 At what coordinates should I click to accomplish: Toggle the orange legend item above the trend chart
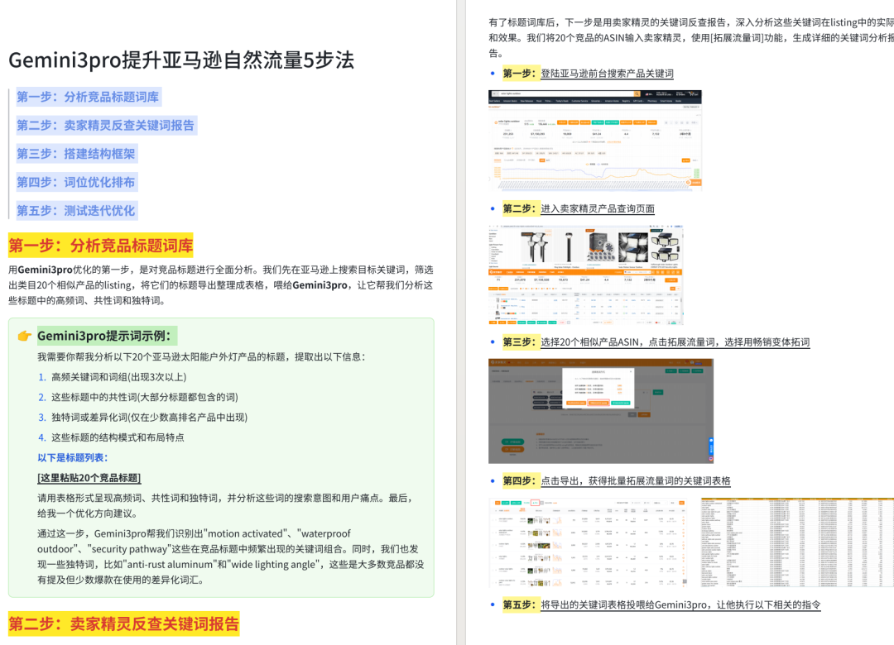tap(587, 165)
